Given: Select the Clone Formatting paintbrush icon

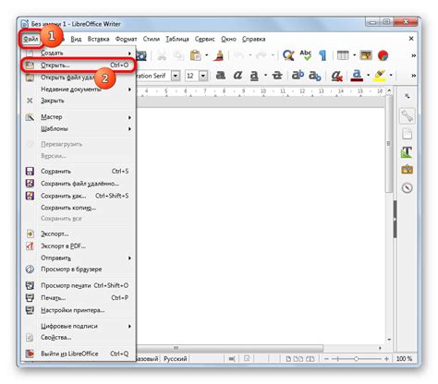Looking at the screenshot, I should point(219,55).
